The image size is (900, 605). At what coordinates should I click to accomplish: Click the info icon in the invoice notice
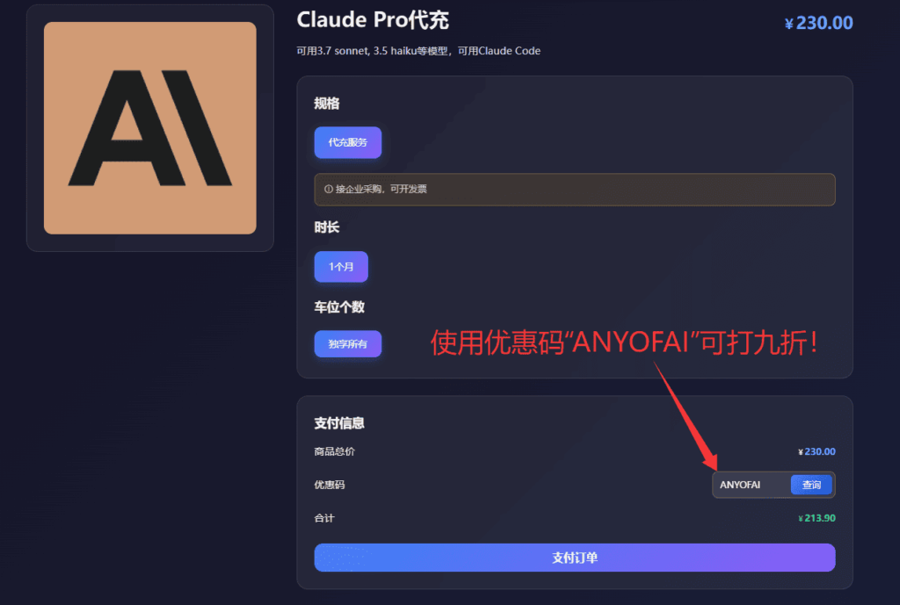coord(329,189)
